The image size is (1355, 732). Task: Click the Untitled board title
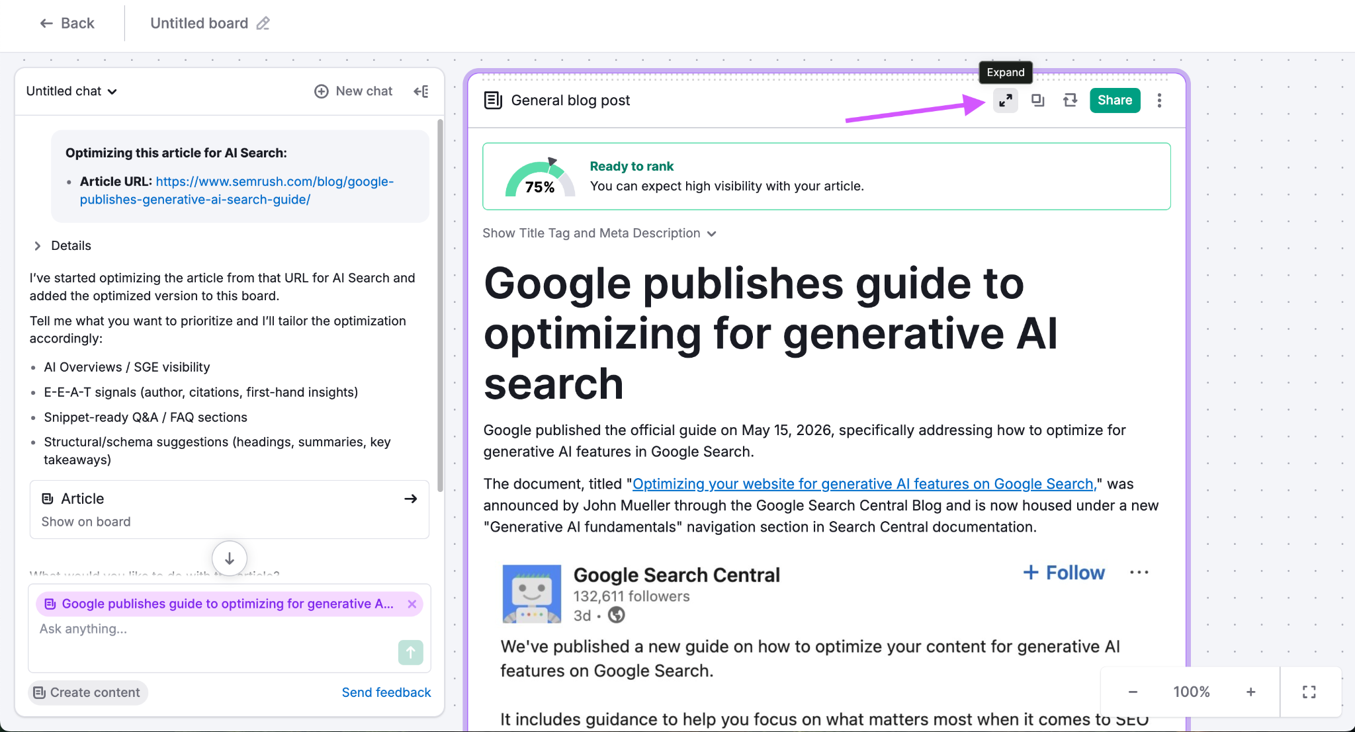pos(199,23)
